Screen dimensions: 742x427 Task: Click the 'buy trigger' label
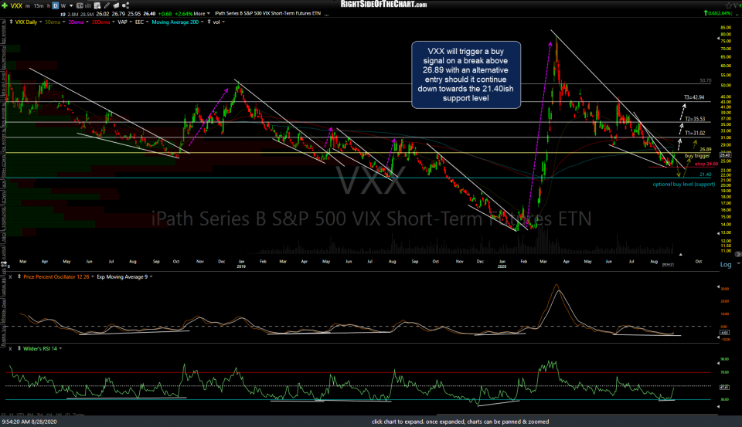coord(697,155)
